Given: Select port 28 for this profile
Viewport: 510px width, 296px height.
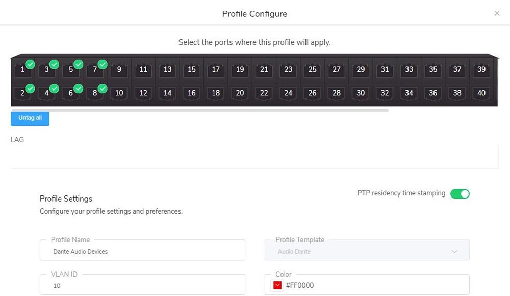Looking at the screenshot, I should click(x=336, y=93).
